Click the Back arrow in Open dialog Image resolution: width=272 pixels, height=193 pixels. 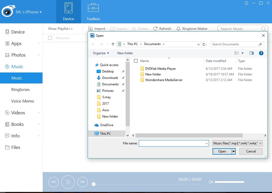tap(93, 44)
